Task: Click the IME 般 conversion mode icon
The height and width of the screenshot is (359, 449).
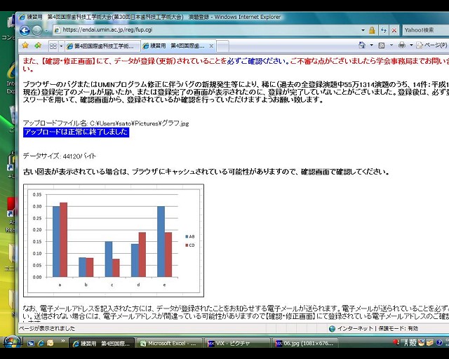Action: [413, 343]
